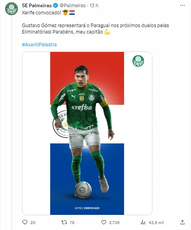The image size is (191, 230).
Task: View tweet analytics bar chart icon
Action: click(143, 222)
